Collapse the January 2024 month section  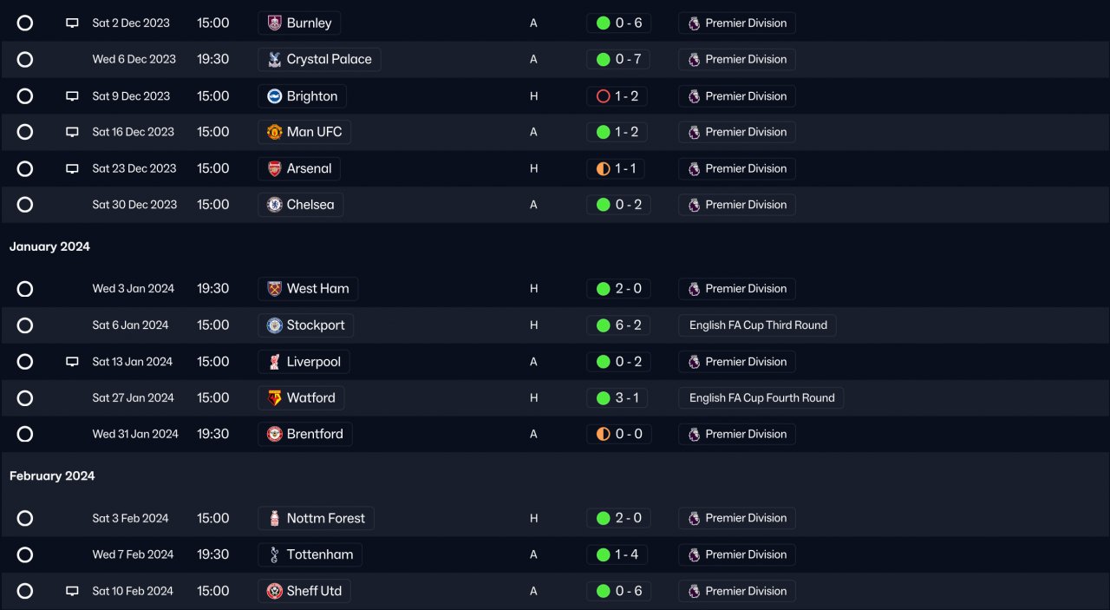coord(49,246)
